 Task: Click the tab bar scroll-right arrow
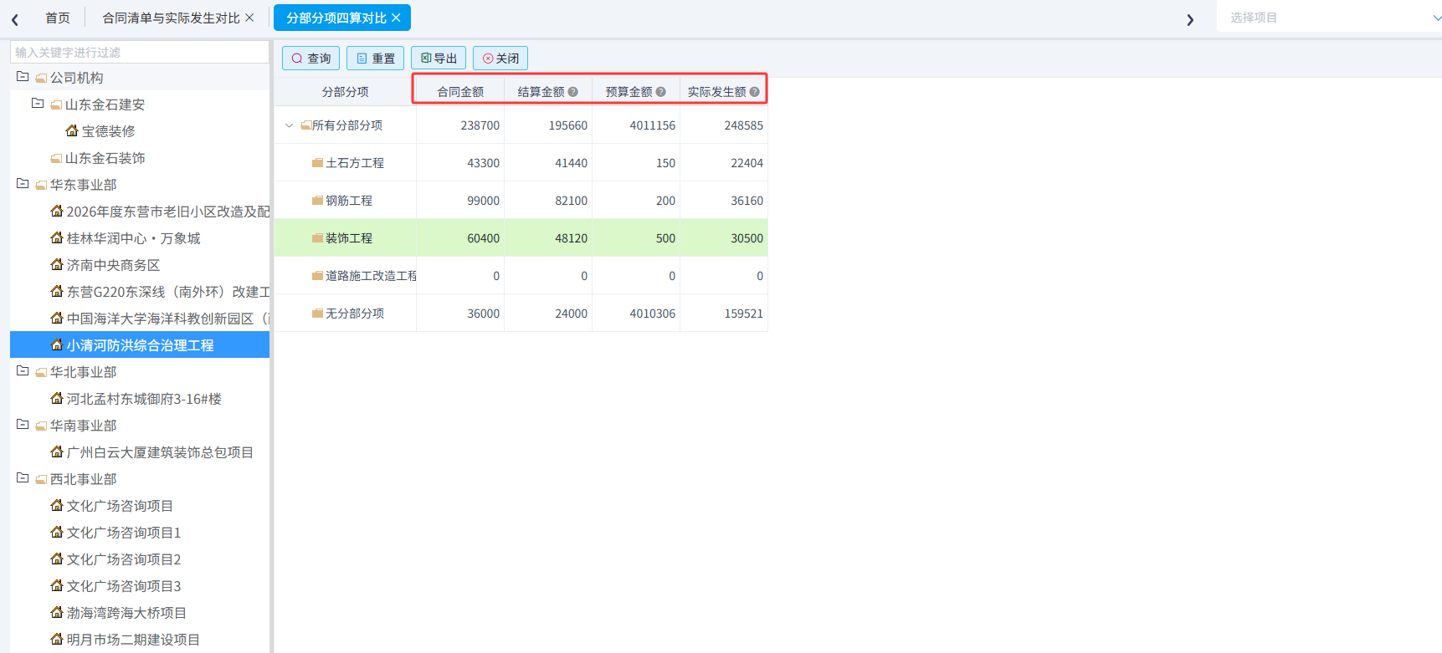click(1190, 19)
